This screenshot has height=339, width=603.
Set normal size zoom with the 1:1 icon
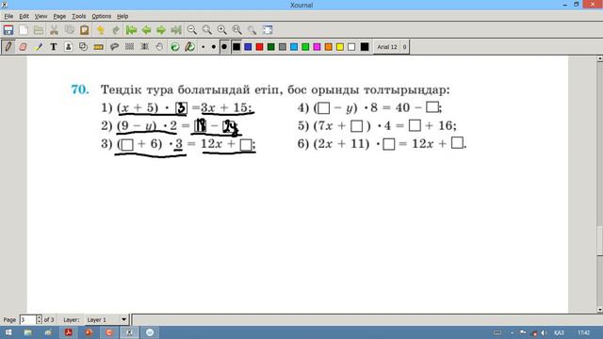[x=236, y=30]
